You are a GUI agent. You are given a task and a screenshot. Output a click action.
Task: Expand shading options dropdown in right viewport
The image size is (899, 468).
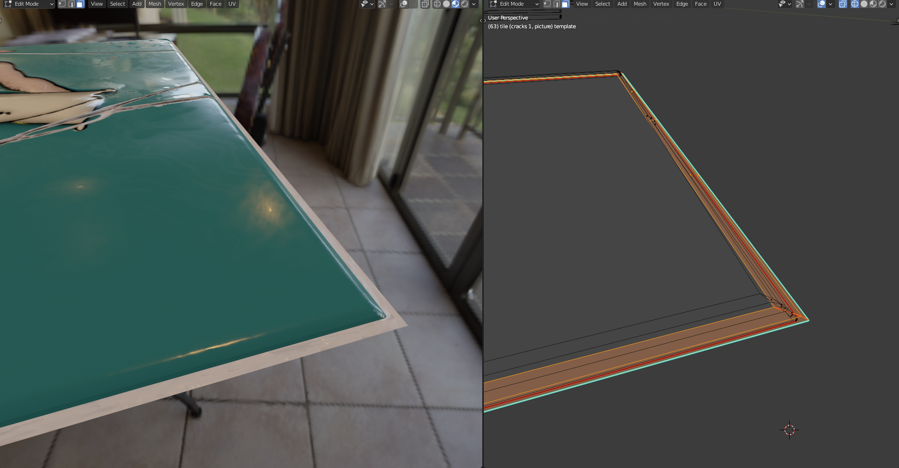click(x=891, y=4)
